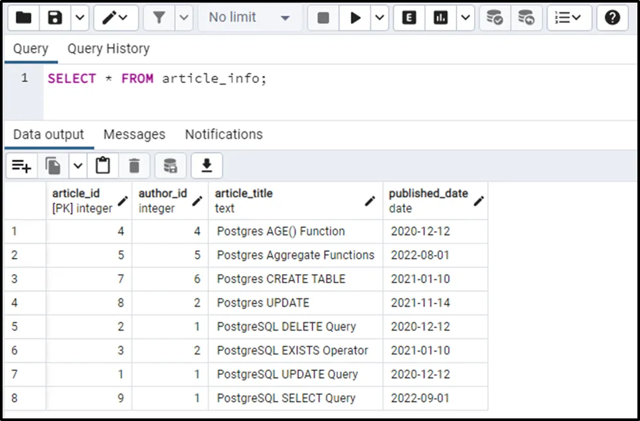
Task: Click the Explain (E) icon
Action: [x=410, y=18]
